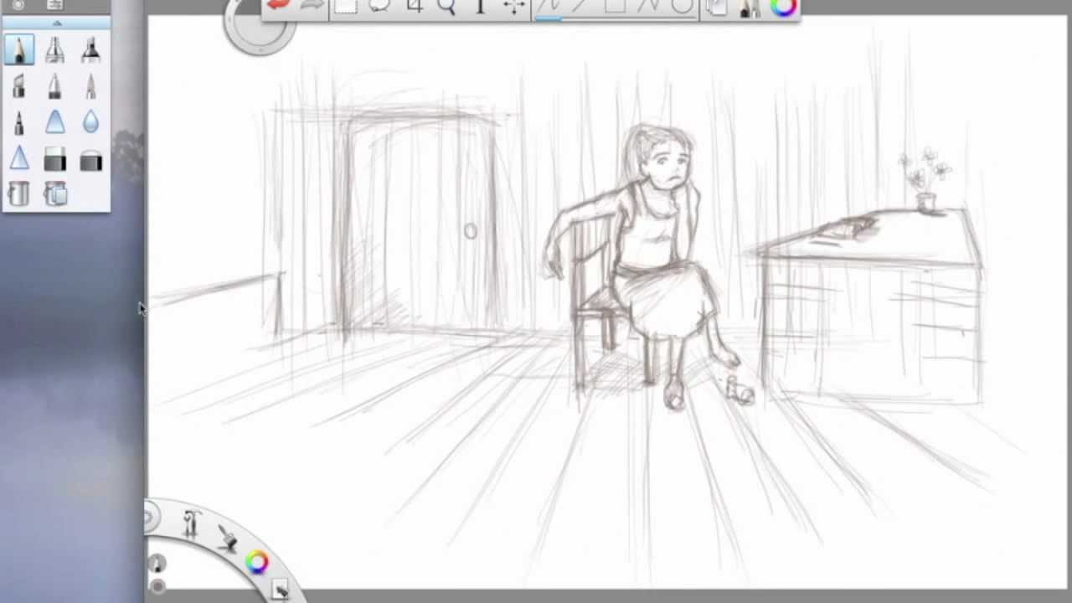
Task: Choose the Smudge water-drop brush
Action: pos(90,123)
